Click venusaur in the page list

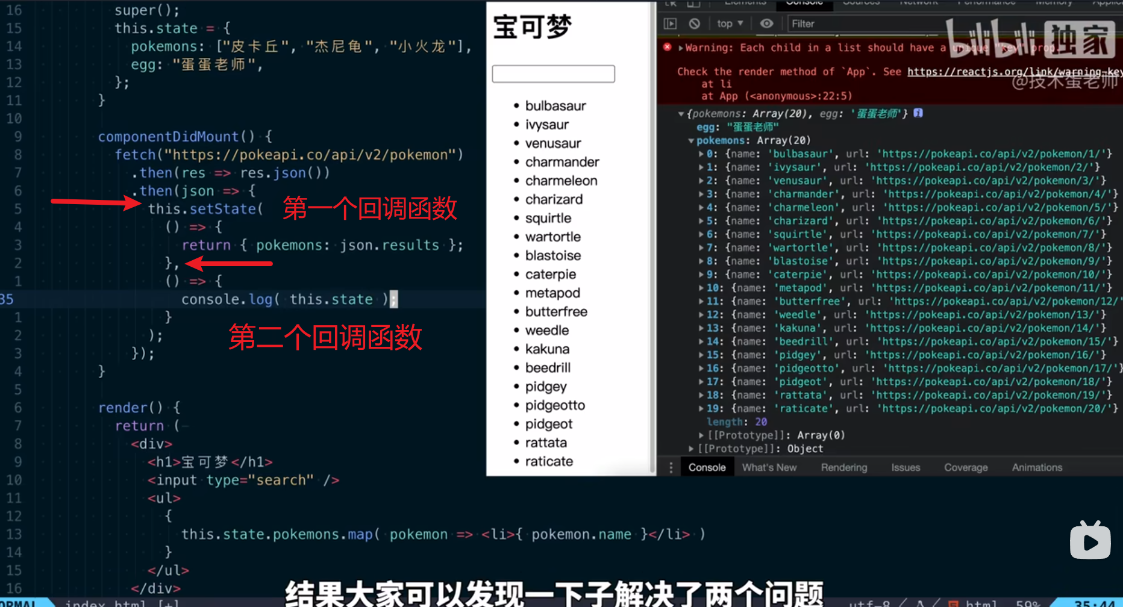point(553,143)
